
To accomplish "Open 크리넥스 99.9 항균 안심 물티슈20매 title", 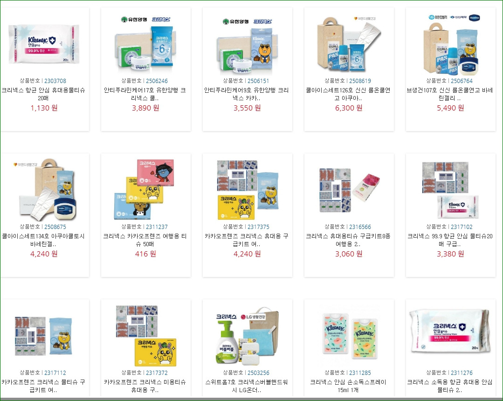I will 450,240.
